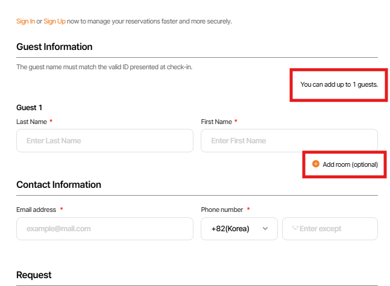Click the Guest Information heading

click(54, 47)
